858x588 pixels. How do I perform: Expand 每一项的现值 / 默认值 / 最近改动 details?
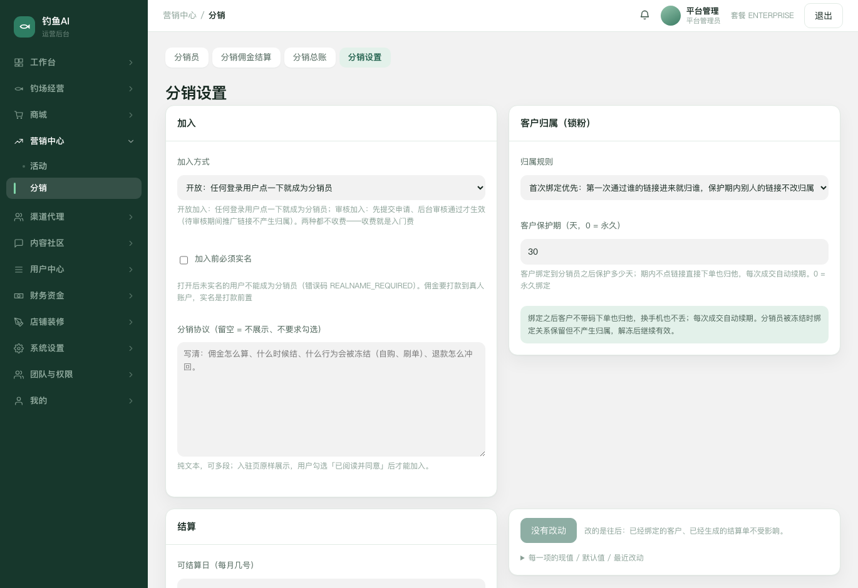pos(582,558)
